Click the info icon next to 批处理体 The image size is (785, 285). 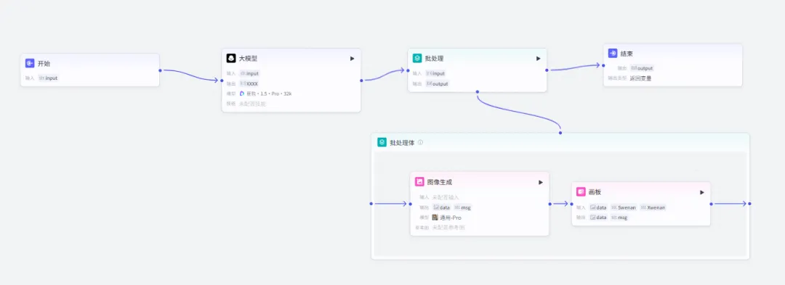pos(421,142)
